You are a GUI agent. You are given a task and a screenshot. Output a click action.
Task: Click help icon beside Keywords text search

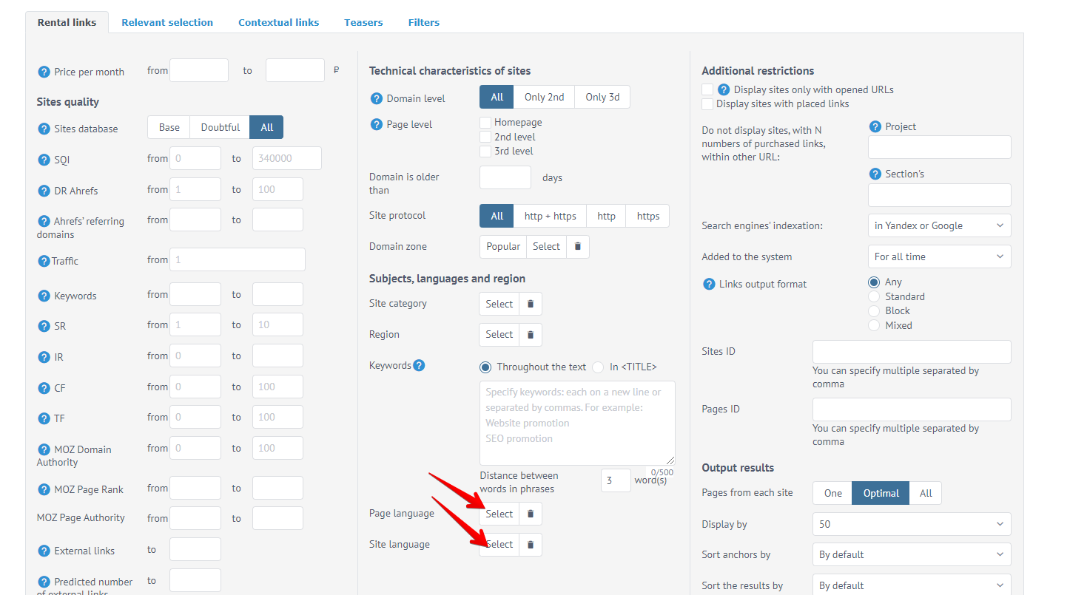(419, 365)
